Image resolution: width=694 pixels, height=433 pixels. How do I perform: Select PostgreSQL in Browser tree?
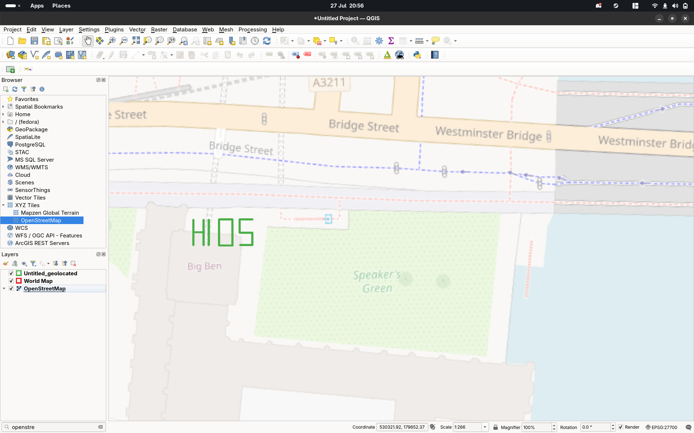[x=30, y=145]
